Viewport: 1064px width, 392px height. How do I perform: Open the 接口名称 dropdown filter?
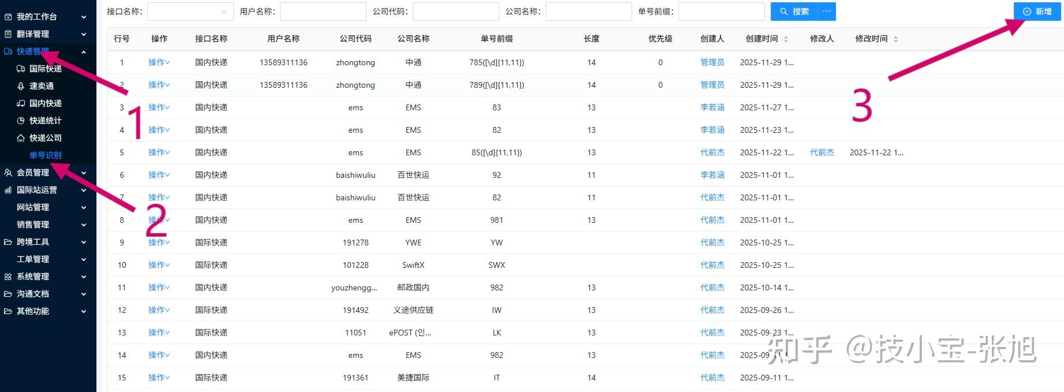click(x=191, y=12)
